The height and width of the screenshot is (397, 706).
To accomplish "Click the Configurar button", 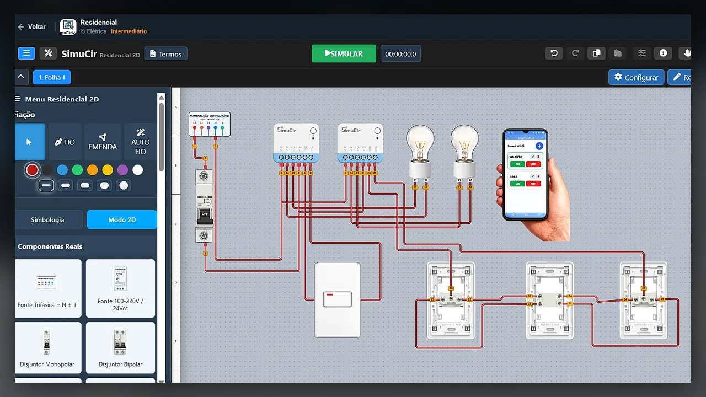I will click(x=637, y=77).
